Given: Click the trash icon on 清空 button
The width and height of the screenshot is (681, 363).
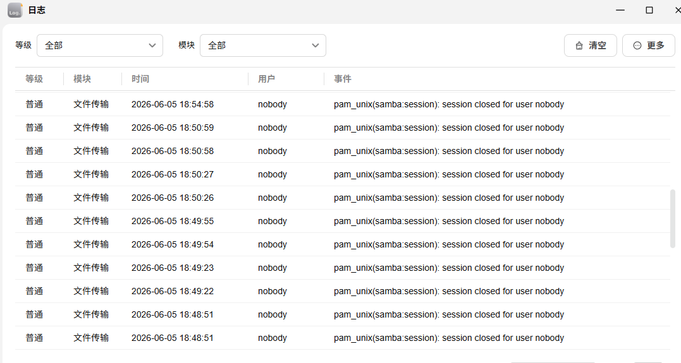Looking at the screenshot, I should coord(579,45).
